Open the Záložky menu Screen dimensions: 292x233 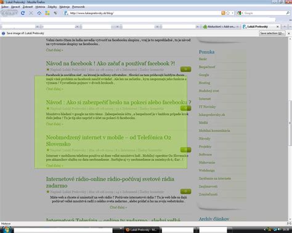tap(52, 7)
